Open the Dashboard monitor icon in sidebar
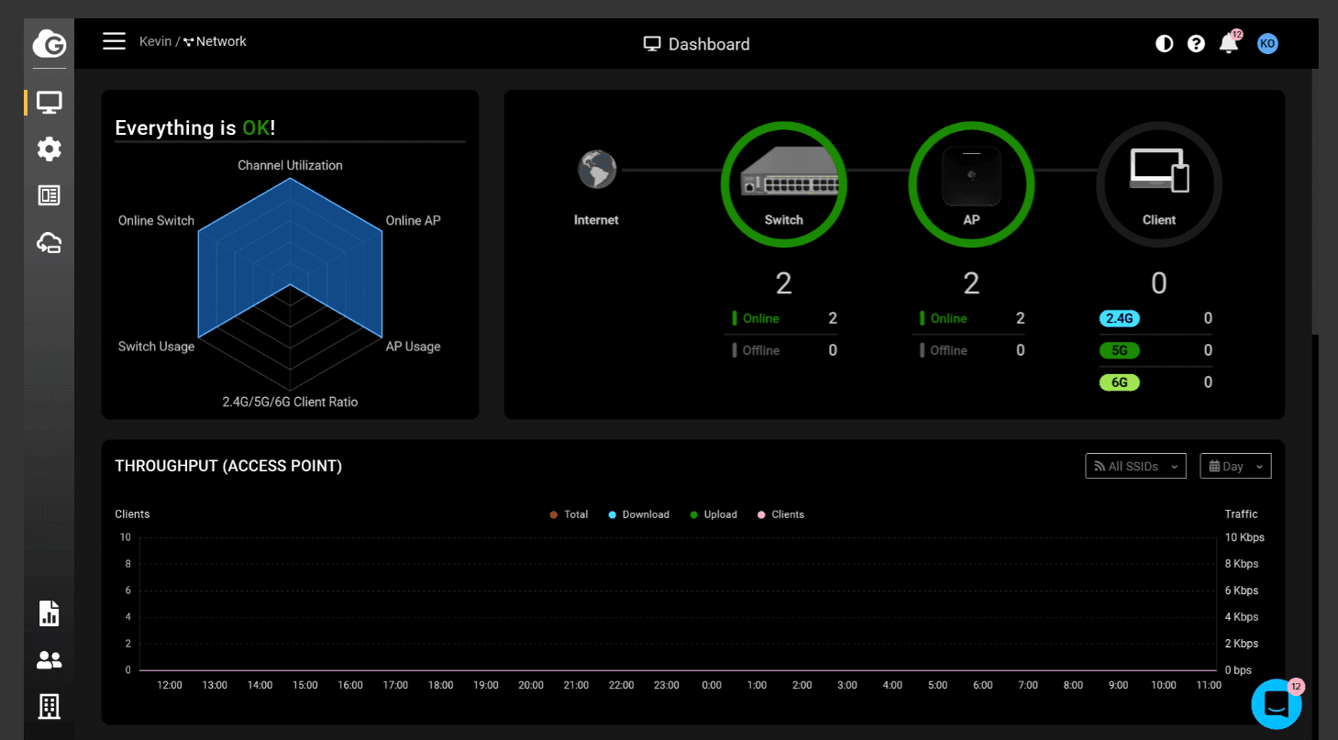1338x740 pixels. tap(49, 102)
